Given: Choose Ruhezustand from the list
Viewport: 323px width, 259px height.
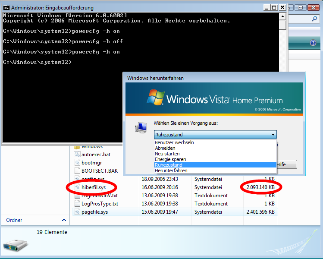Looking at the screenshot, I should coord(215,165).
